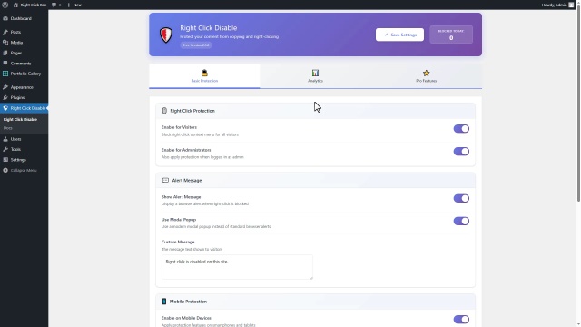
Task: Click the Collapse Menu link
Action: pyautogui.click(x=24, y=170)
